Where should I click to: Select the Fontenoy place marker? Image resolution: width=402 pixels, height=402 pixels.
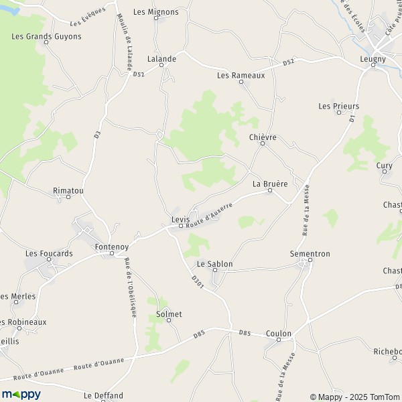112,253
